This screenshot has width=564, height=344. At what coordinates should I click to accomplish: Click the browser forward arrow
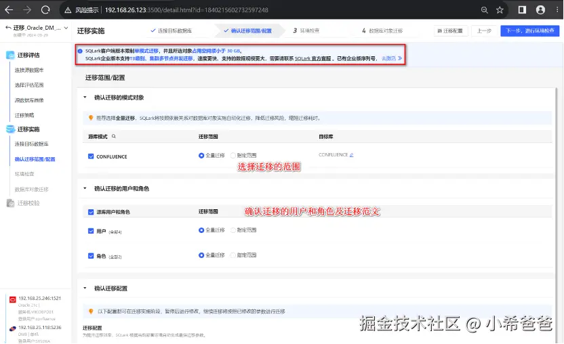tap(27, 9)
